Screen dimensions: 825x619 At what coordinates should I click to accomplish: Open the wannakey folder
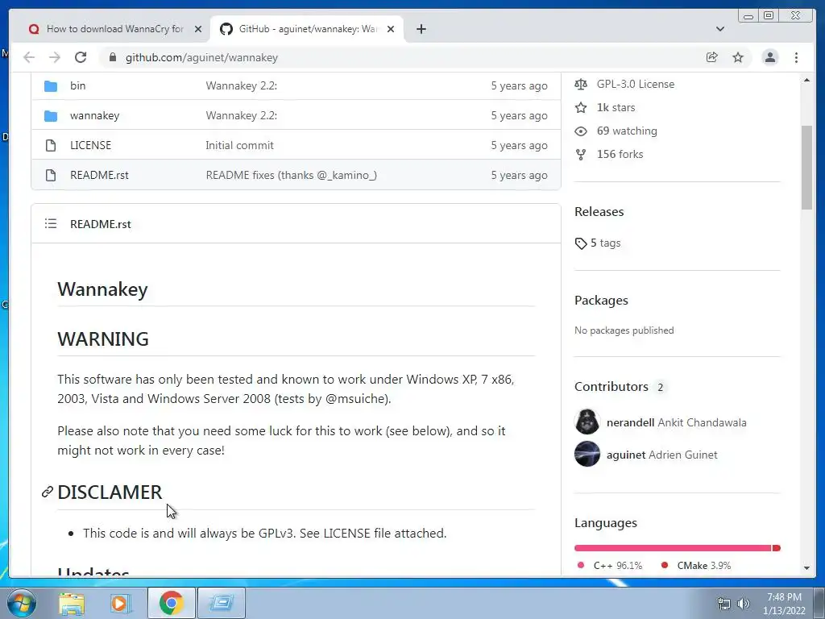pyautogui.click(x=95, y=115)
